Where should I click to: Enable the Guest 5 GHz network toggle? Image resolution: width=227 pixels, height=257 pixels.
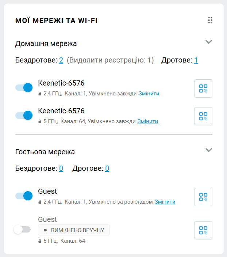[x=22, y=230]
